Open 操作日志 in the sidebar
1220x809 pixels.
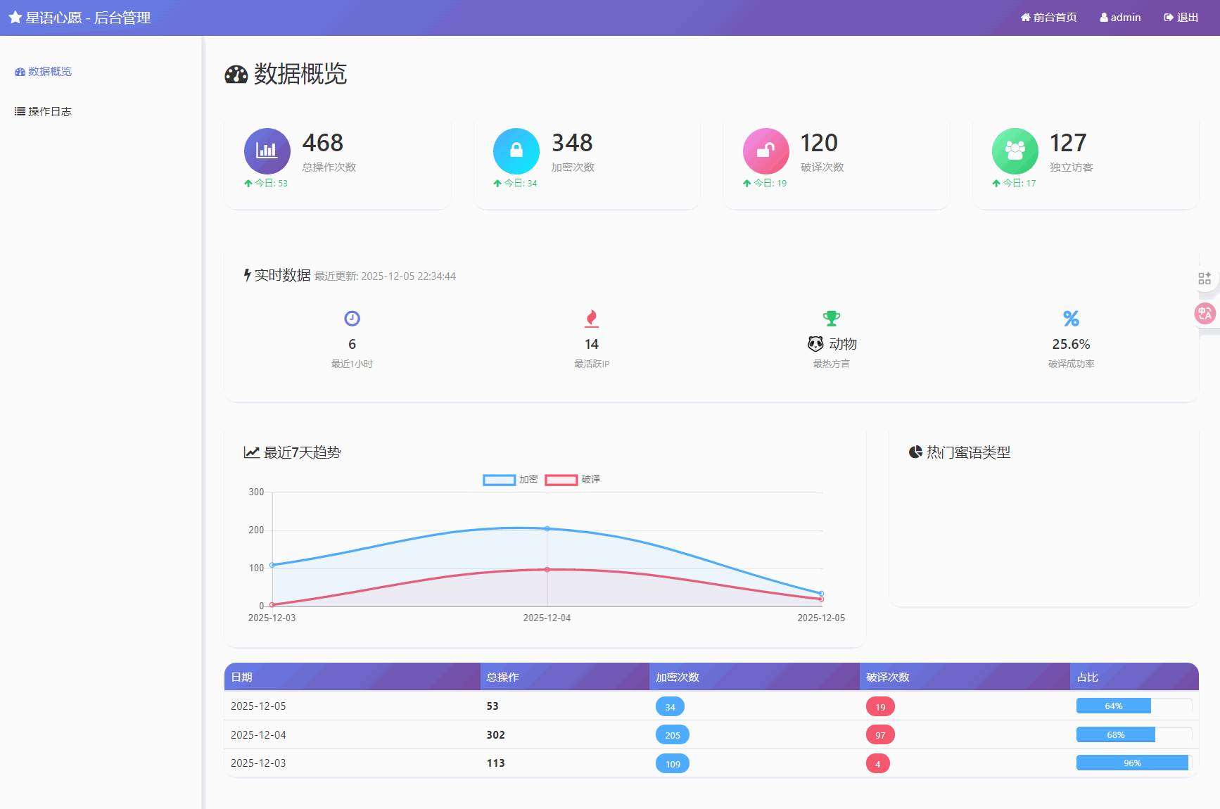click(x=44, y=112)
